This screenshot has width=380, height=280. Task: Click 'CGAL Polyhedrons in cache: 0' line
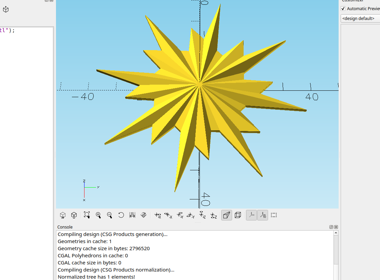(x=93, y=256)
